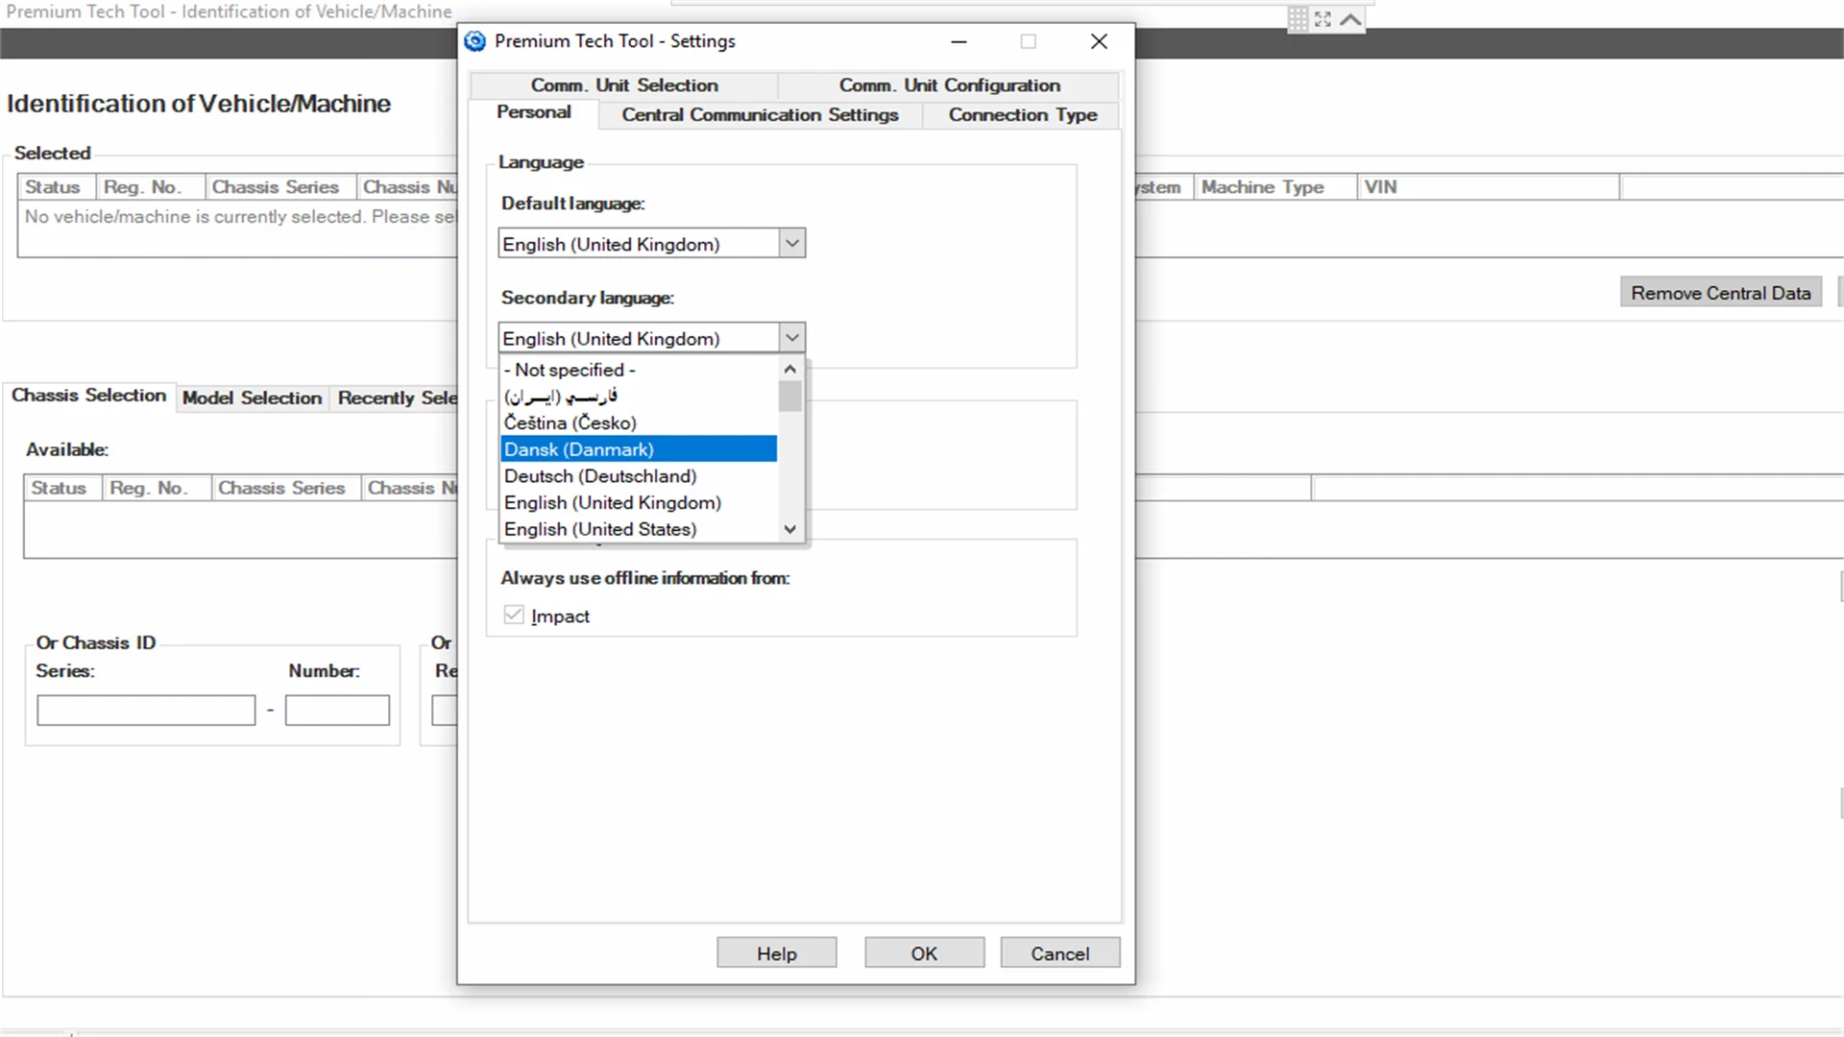Select Čeština (Česko) from language list
This screenshot has height=1037, width=1844.
click(570, 422)
